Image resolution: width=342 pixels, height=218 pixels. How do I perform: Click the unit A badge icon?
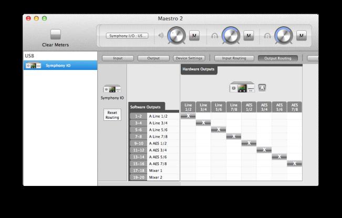pyautogui.click(x=262, y=88)
